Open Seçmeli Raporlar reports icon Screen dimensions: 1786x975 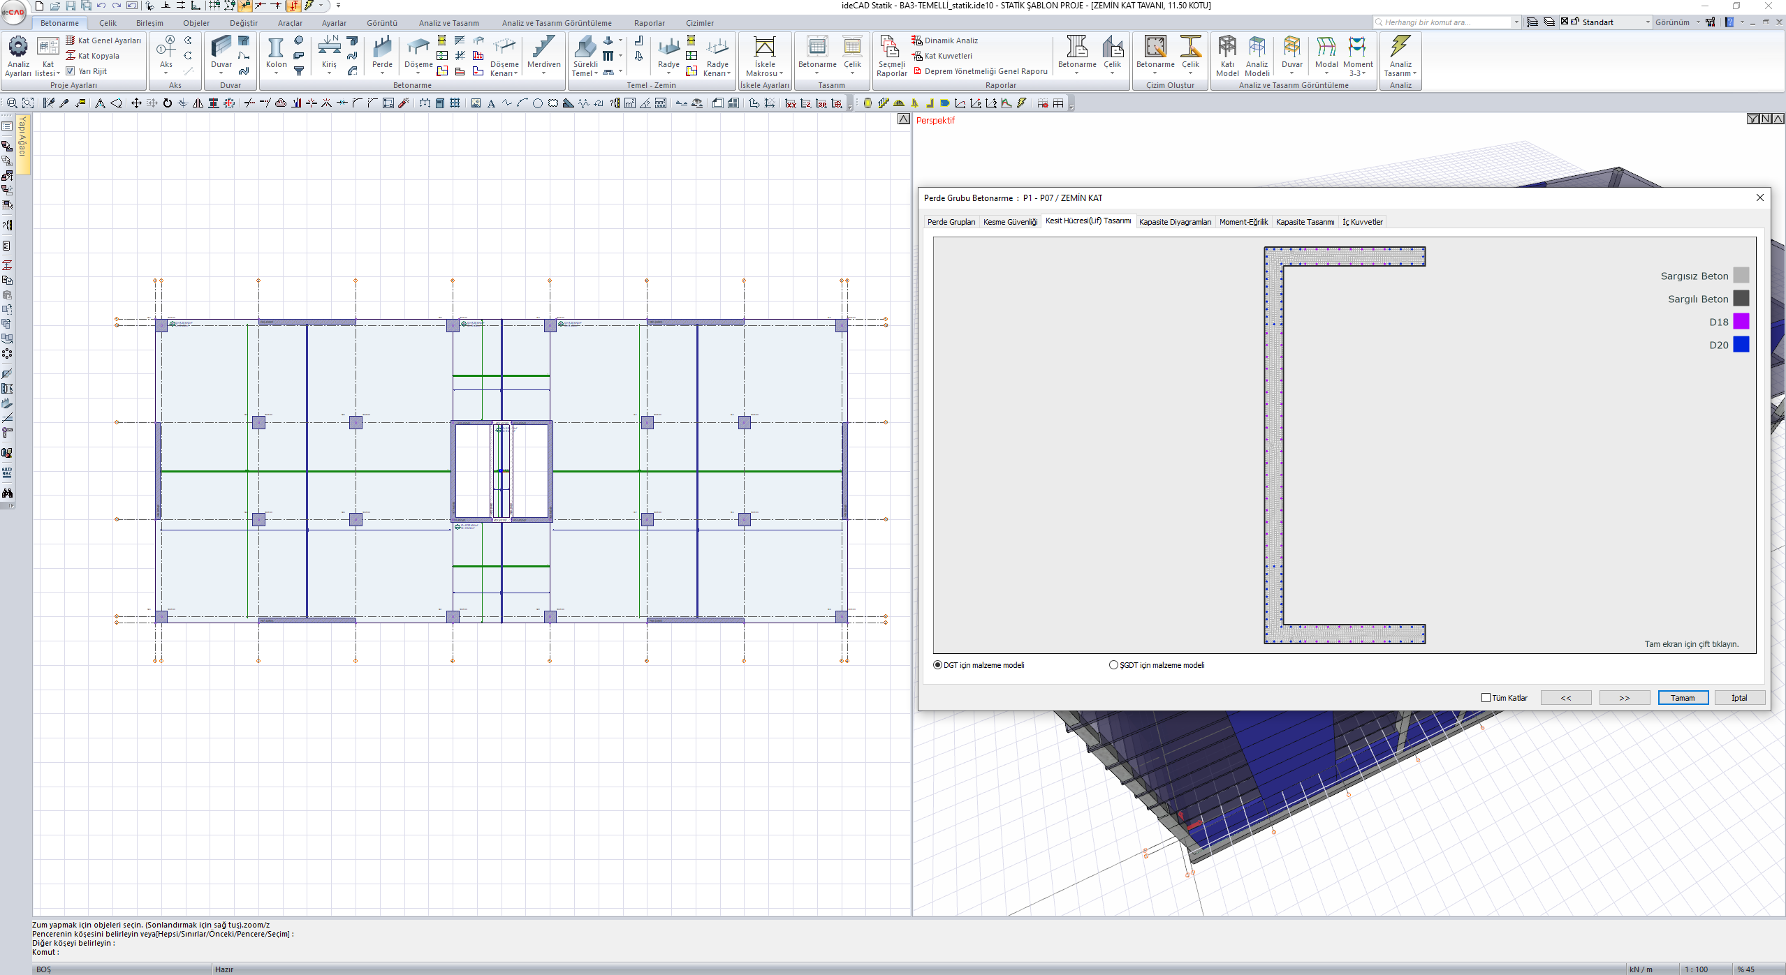(891, 47)
